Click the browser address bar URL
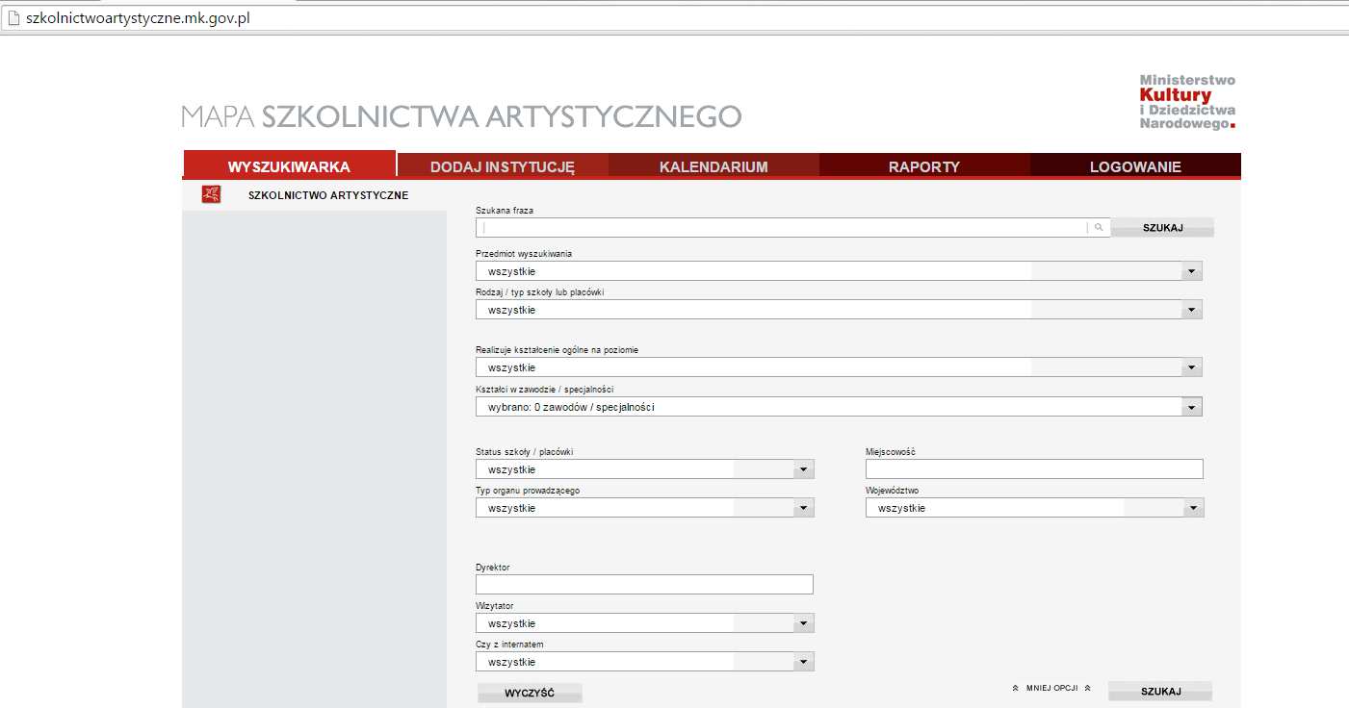This screenshot has height=708, width=1349. [x=138, y=18]
